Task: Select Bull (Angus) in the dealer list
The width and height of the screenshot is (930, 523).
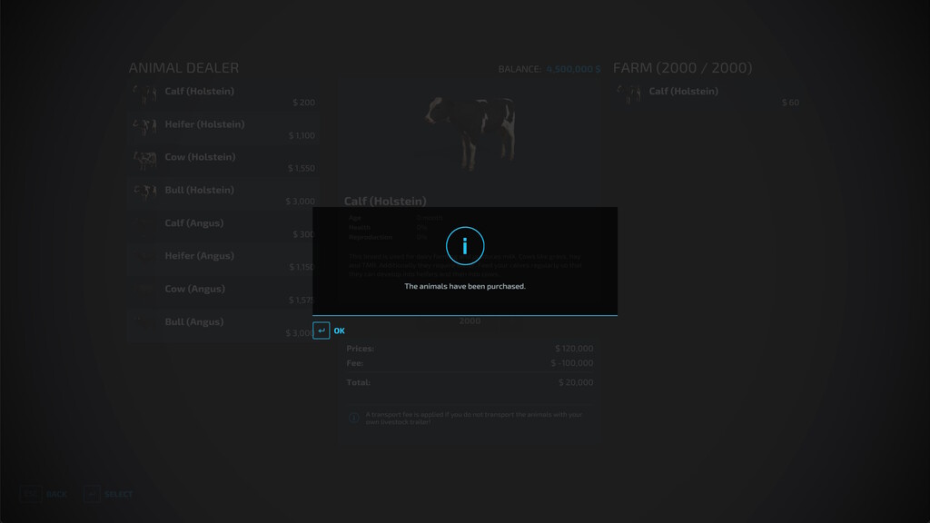Action: pos(224,326)
